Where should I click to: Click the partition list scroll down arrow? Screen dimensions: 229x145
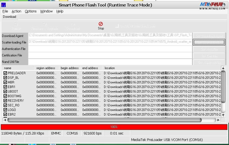click(223, 115)
